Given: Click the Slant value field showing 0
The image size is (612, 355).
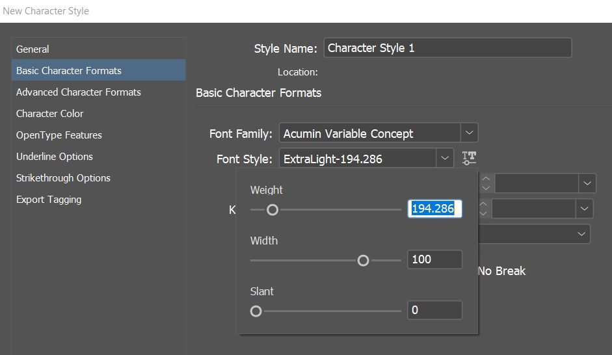Looking at the screenshot, I should click(x=434, y=310).
